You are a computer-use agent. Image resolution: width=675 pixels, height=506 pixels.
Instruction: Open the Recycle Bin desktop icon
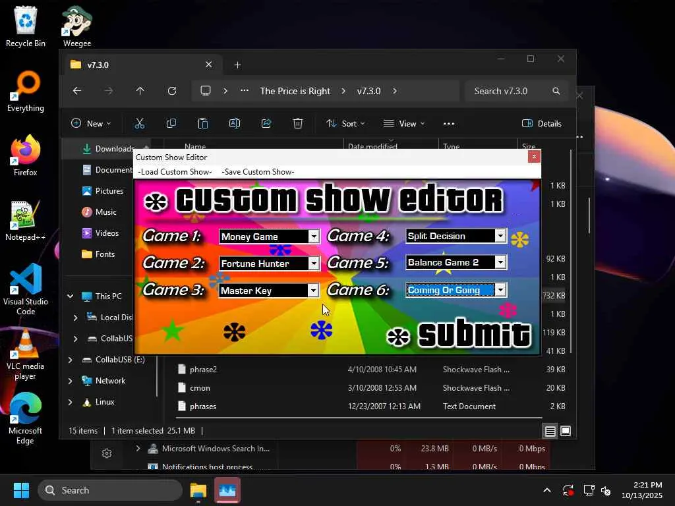pyautogui.click(x=26, y=26)
